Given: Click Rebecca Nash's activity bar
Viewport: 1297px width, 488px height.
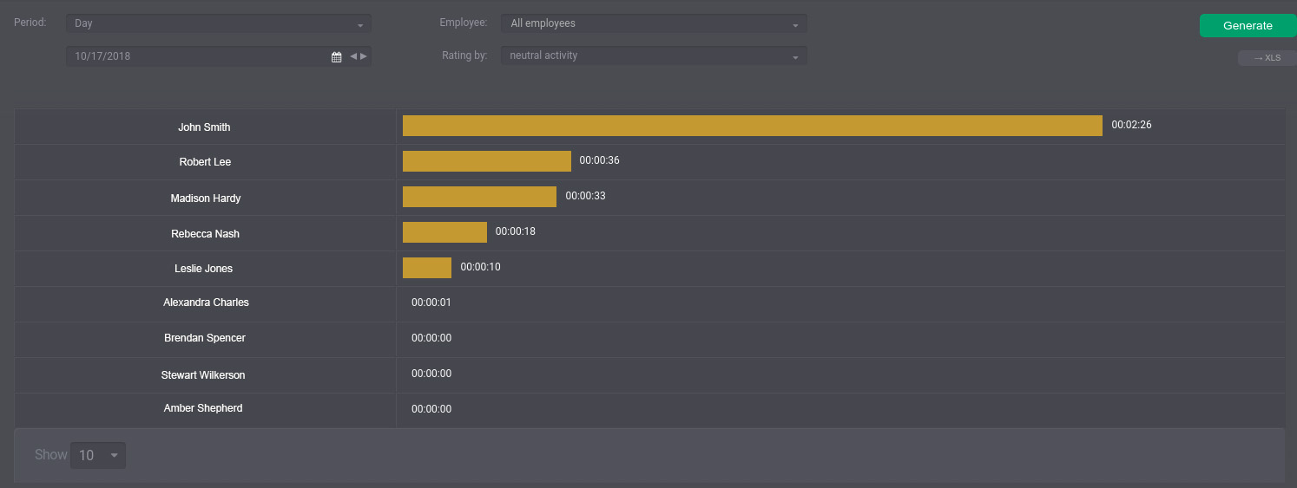Looking at the screenshot, I should point(444,232).
